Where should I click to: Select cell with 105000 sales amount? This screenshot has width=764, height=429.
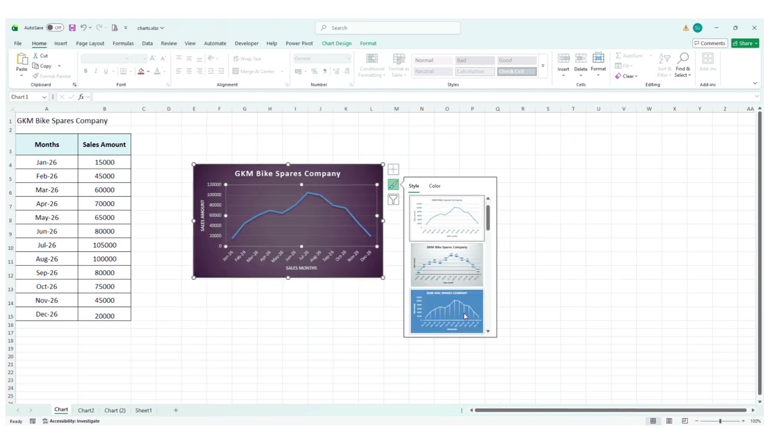[x=104, y=245]
